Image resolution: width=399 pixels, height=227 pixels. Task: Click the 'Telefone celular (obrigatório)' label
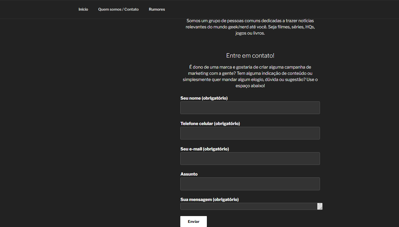210,124
